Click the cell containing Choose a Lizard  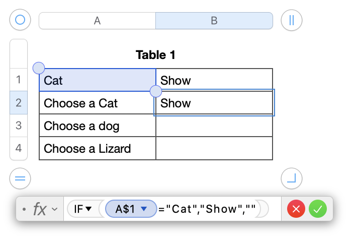[x=97, y=148]
